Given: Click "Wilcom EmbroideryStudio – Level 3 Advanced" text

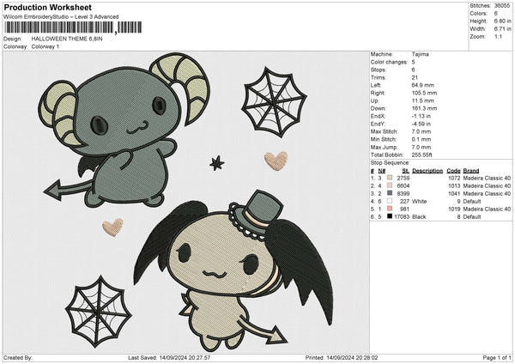Looking at the screenshot, I should pyautogui.click(x=61, y=17).
